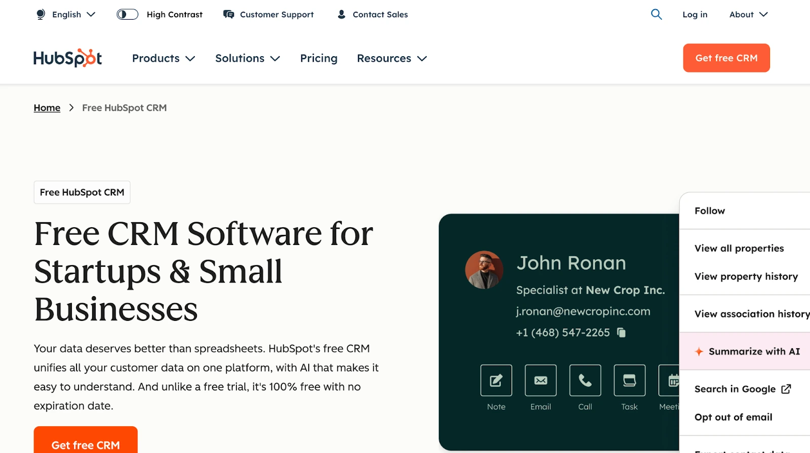The height and width of the screenshot is (453, 810).
Task: Toggle the High Contrast switch
Action: [127, 14]
